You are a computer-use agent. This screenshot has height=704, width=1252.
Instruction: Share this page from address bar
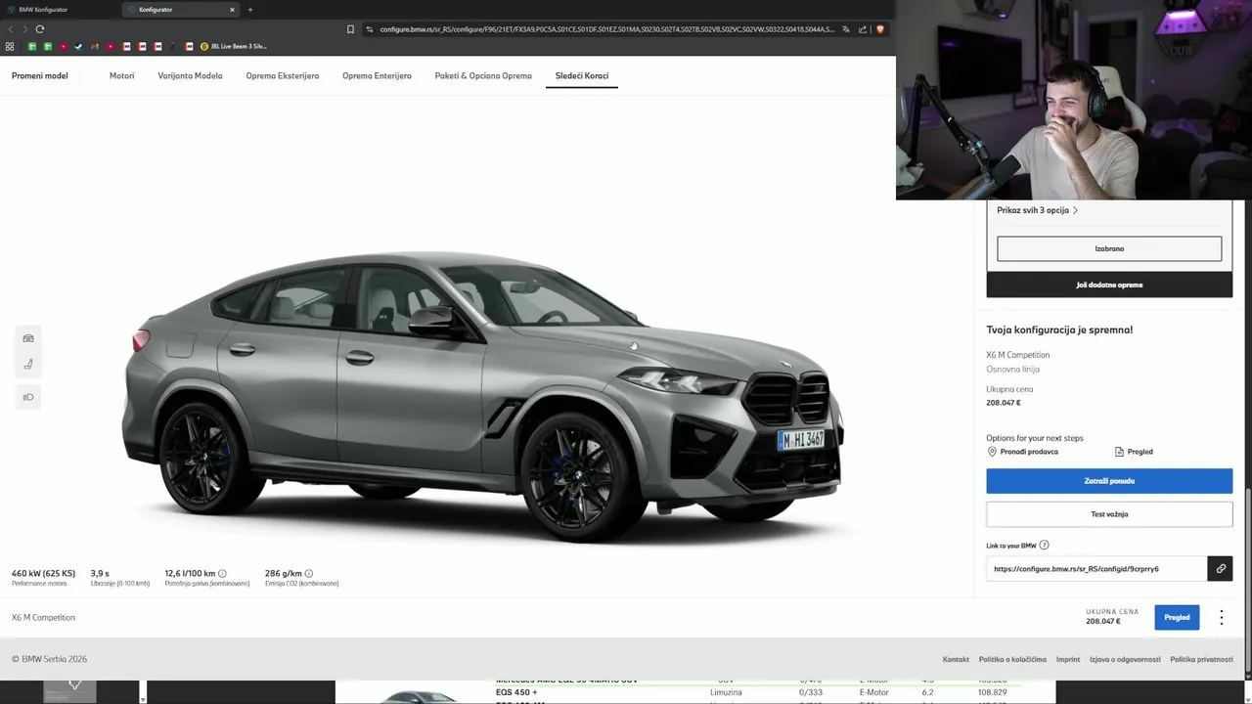click(x=862, y=29)
